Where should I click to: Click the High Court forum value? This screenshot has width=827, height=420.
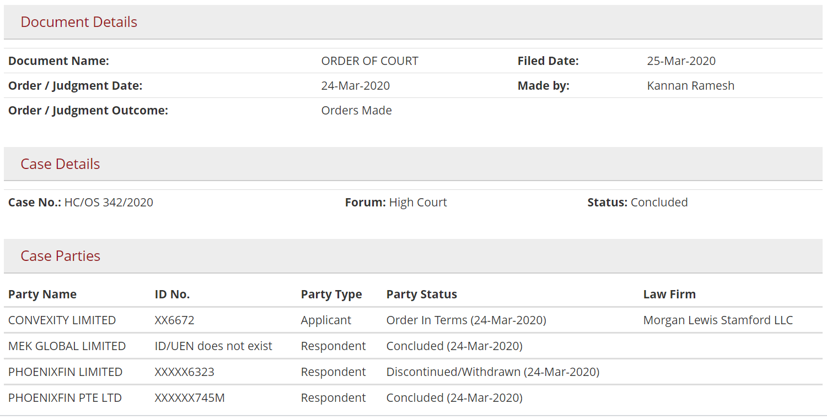pos(418,203)
